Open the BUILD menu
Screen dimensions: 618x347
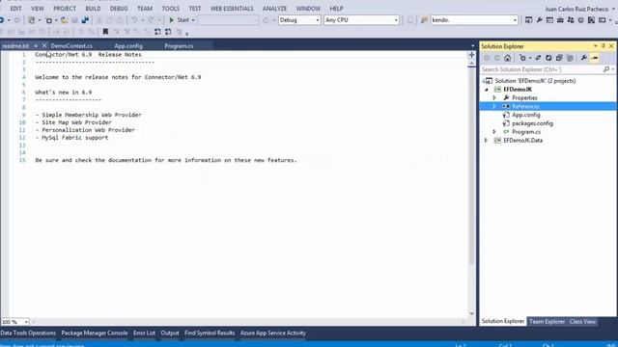[93, 9]
